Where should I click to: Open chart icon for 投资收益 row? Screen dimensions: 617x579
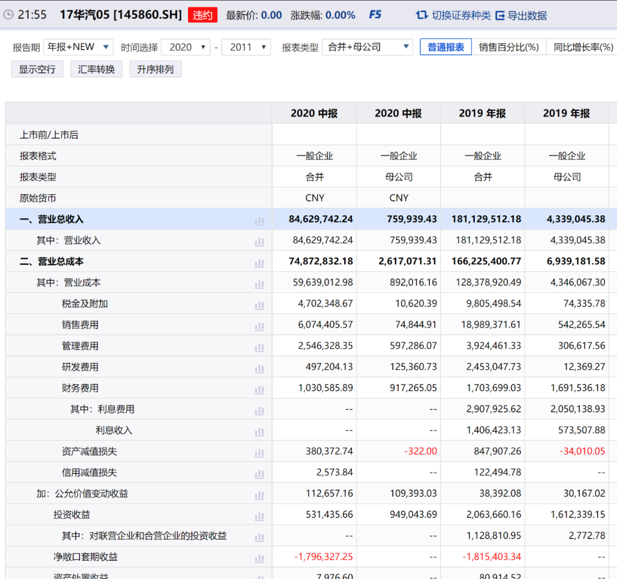(x=259, y=516)
